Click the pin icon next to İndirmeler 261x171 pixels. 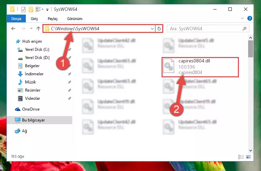pyautogui.click(x=70, y=74)
